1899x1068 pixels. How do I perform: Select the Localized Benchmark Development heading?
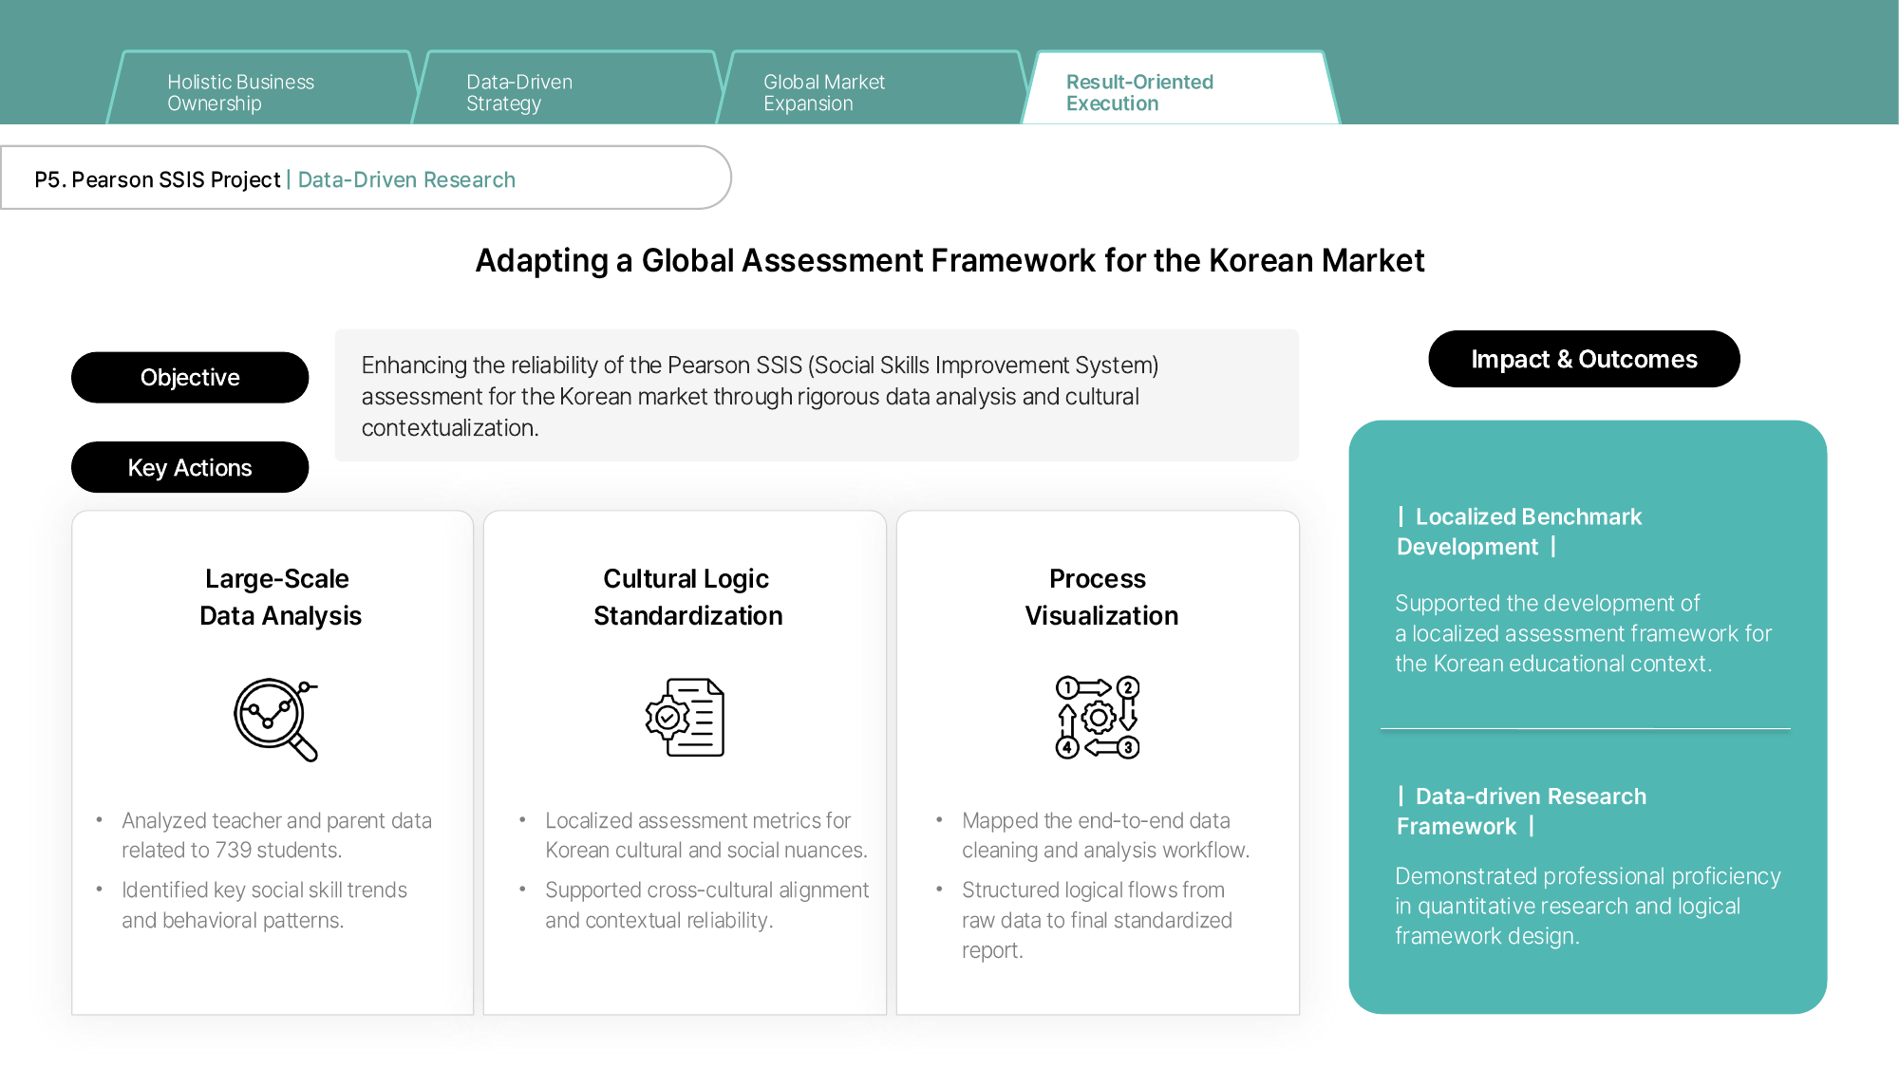point(1519,532)
